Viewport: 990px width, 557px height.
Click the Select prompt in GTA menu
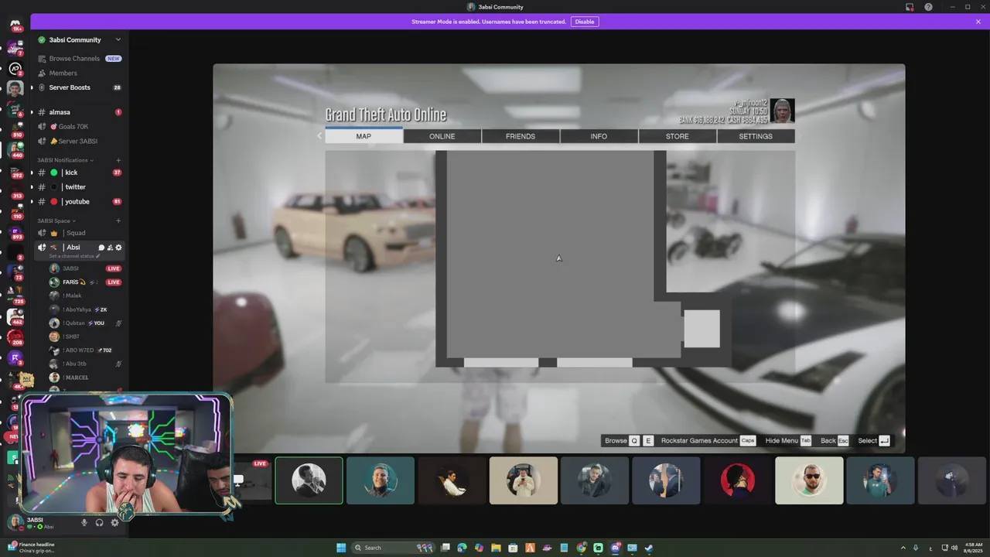point(874,440)
